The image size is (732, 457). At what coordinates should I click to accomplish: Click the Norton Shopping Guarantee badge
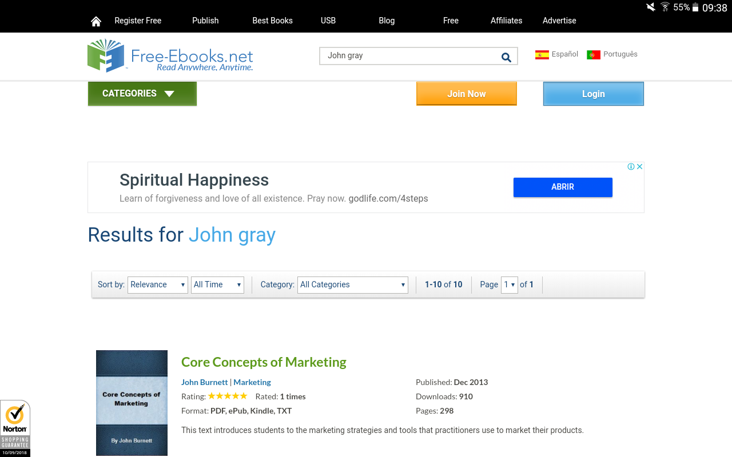[15, 428]
